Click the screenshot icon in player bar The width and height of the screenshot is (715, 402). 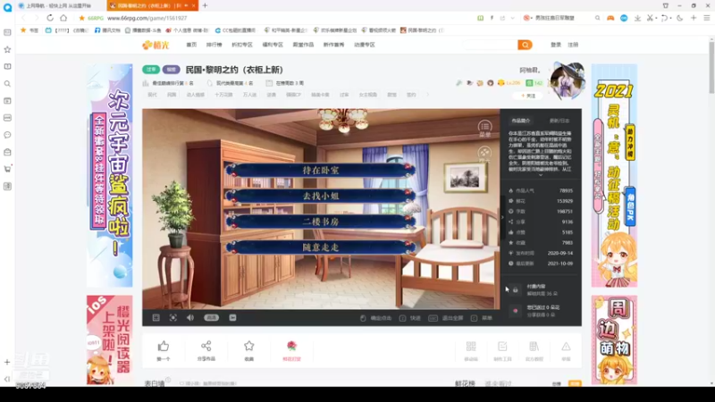click(232, 318)
